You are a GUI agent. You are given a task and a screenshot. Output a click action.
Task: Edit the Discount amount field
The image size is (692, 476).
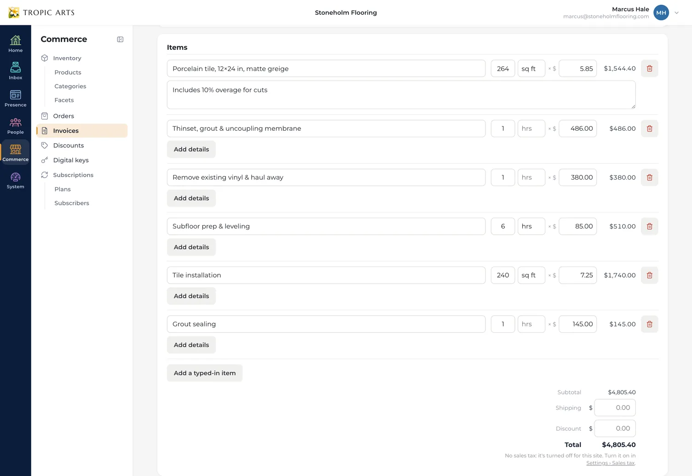pos(615,429)
